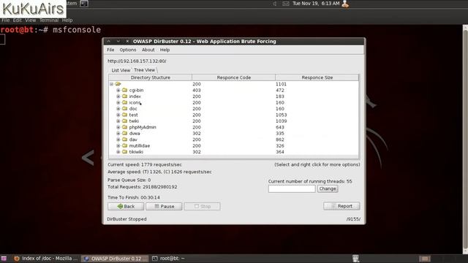Image resolution: width=468 pixels, height=263 pixels.
Task: Click the Responce Size column header
Action: tap(317, 77)
